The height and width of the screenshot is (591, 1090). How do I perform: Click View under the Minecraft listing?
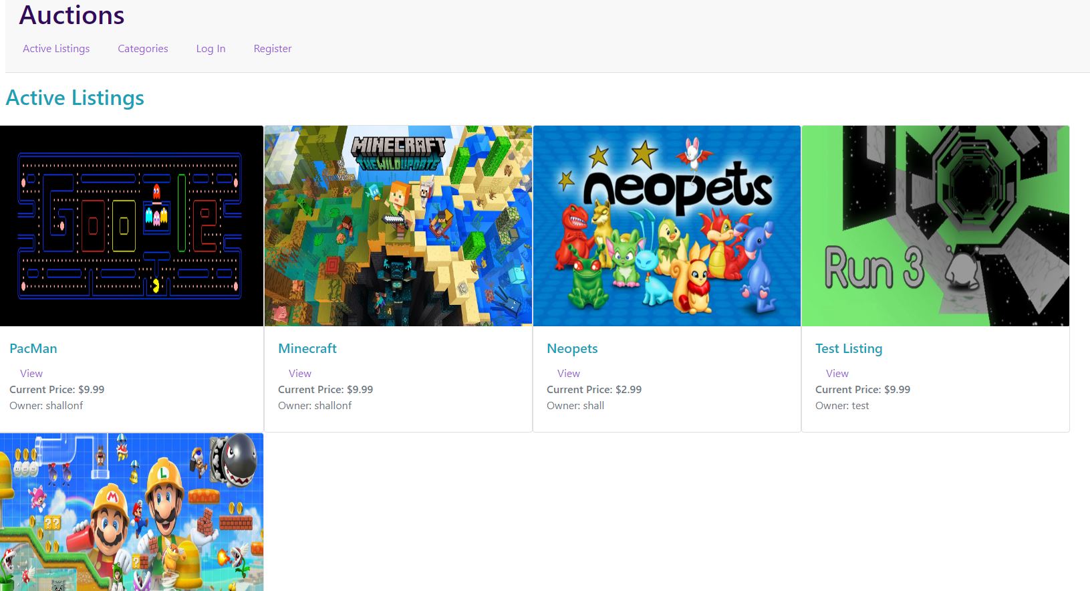click(300, 374)
